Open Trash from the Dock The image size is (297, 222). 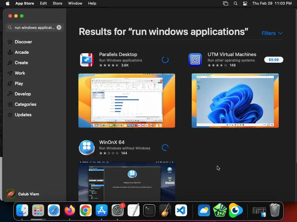pyautogui.click(x=275, y=210)
